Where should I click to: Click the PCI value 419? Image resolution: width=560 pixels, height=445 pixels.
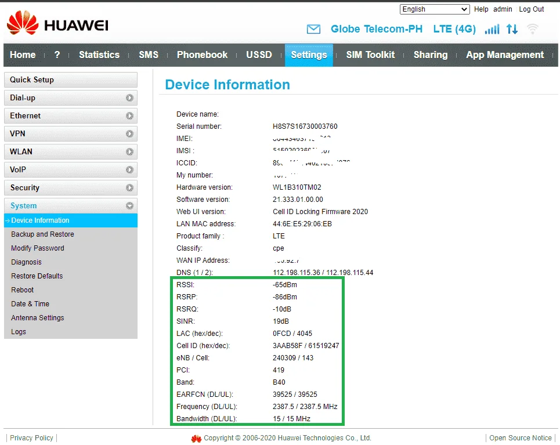279,370
